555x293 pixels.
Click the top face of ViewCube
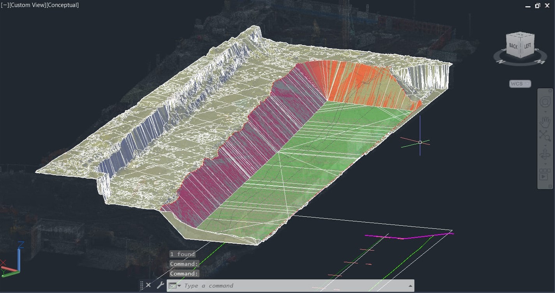[x=520, y=36]
